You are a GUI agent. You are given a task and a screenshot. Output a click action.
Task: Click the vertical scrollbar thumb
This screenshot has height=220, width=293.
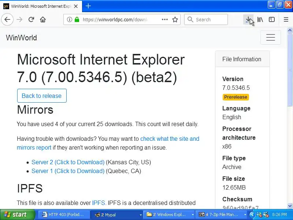pos(290,69)
